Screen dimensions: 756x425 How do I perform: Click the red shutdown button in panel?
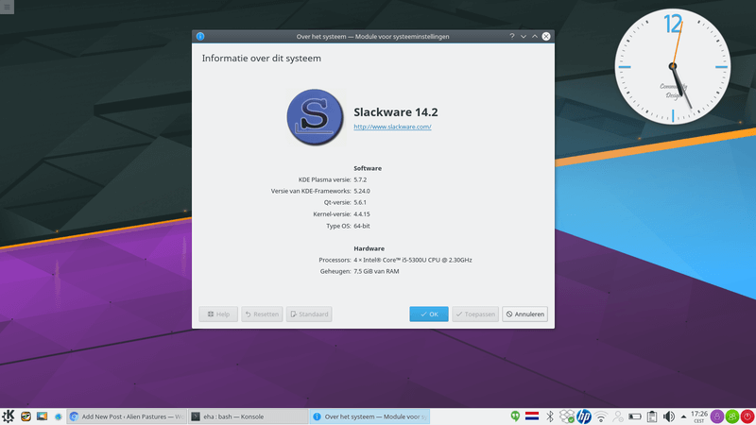tap(747, 416)
